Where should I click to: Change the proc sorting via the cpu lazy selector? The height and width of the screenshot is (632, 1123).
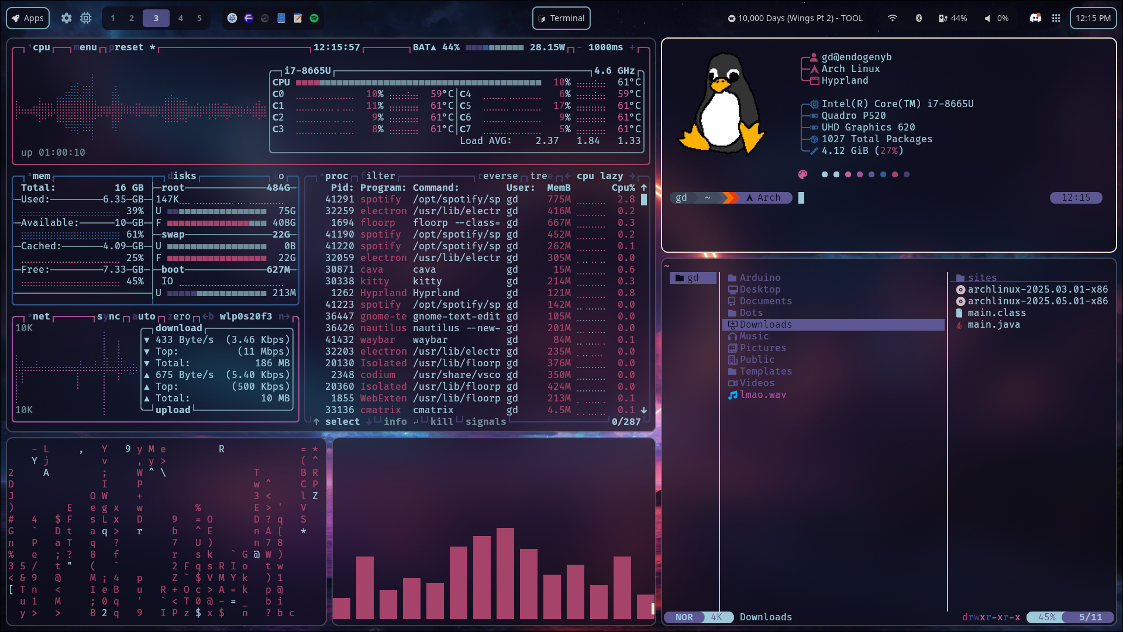(x=600, y=176)
